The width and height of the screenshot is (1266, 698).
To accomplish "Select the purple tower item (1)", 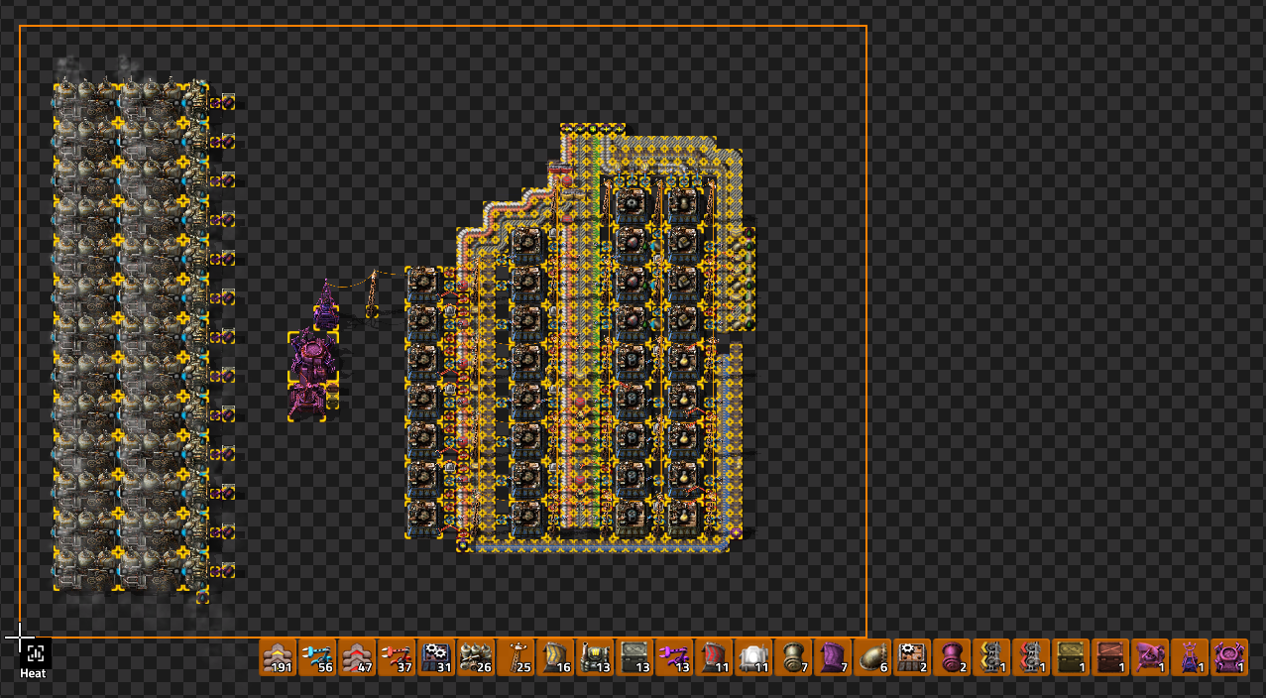I will pos(1190,657).
